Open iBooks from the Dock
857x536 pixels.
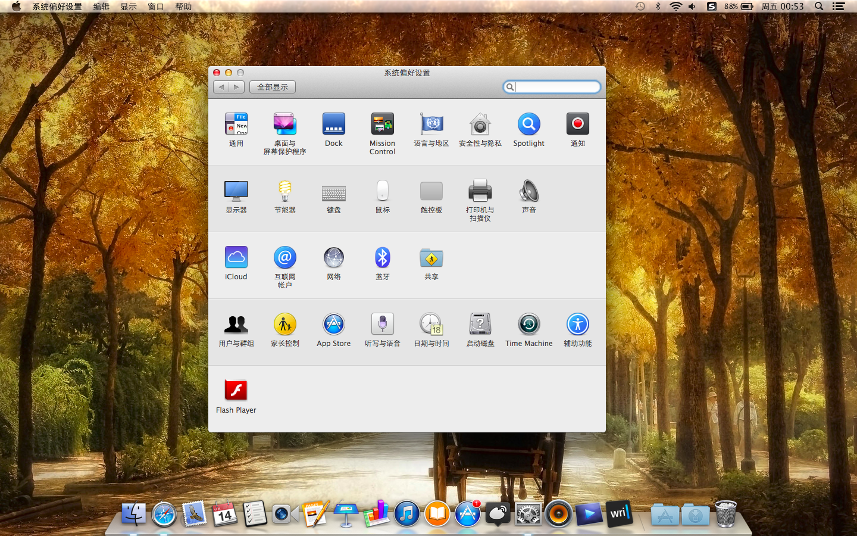[x=437, y=513]
